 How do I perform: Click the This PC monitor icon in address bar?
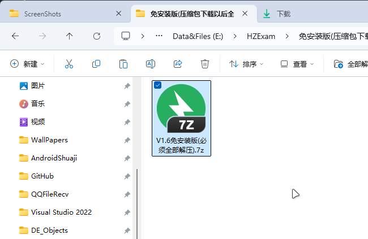[126, 36]
